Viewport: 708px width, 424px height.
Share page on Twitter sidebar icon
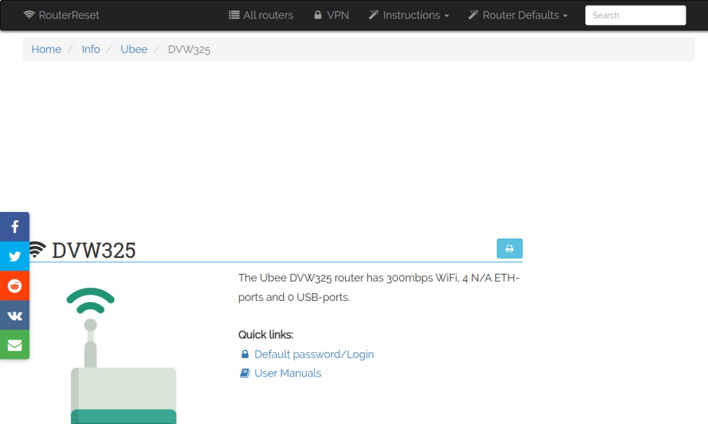(15, 256)
